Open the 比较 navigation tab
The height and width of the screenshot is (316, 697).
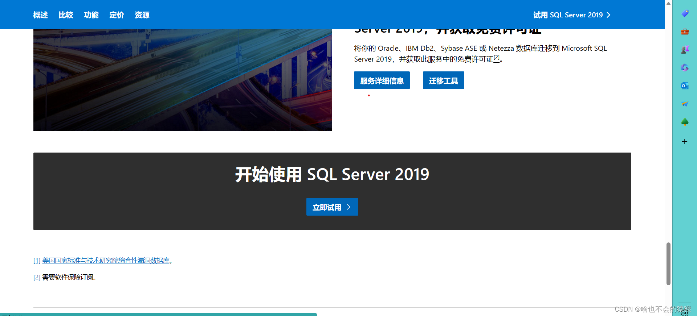66,15
